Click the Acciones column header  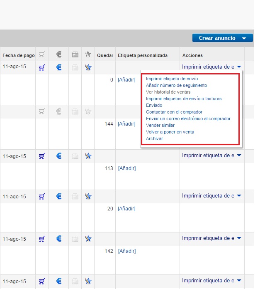click(192, 55)
